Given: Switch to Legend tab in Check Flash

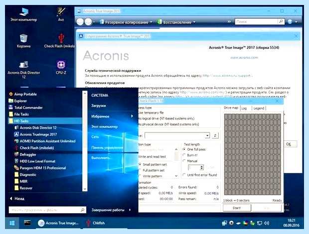Looking at the screenshot, I should (x=259, y=108).
